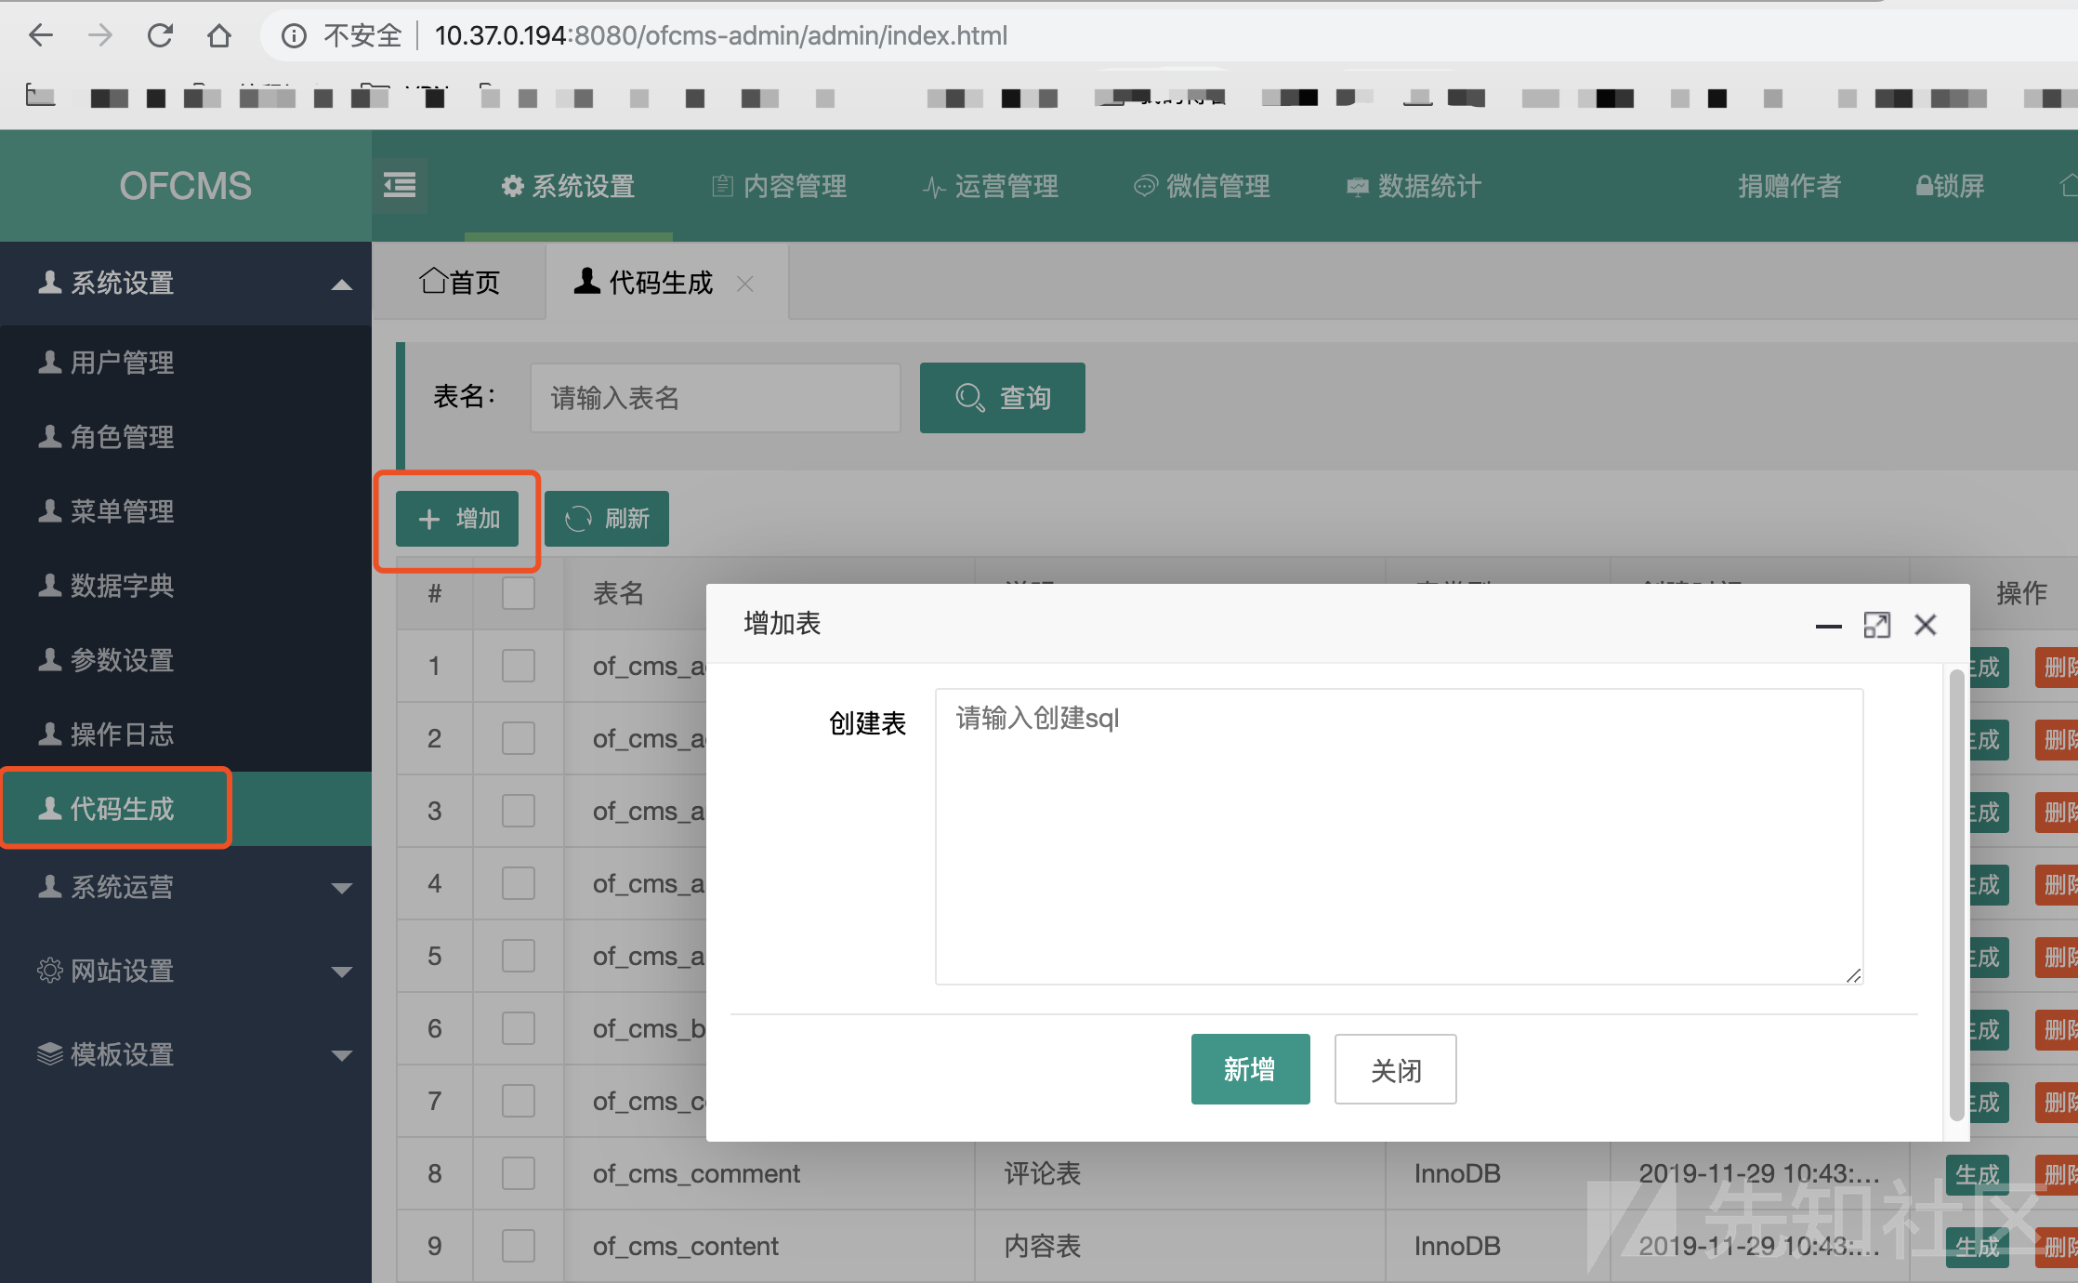Screen dimensions: 2078x1283
Task: Open 参数设置 in the sidebar
Action: point(186,660)
